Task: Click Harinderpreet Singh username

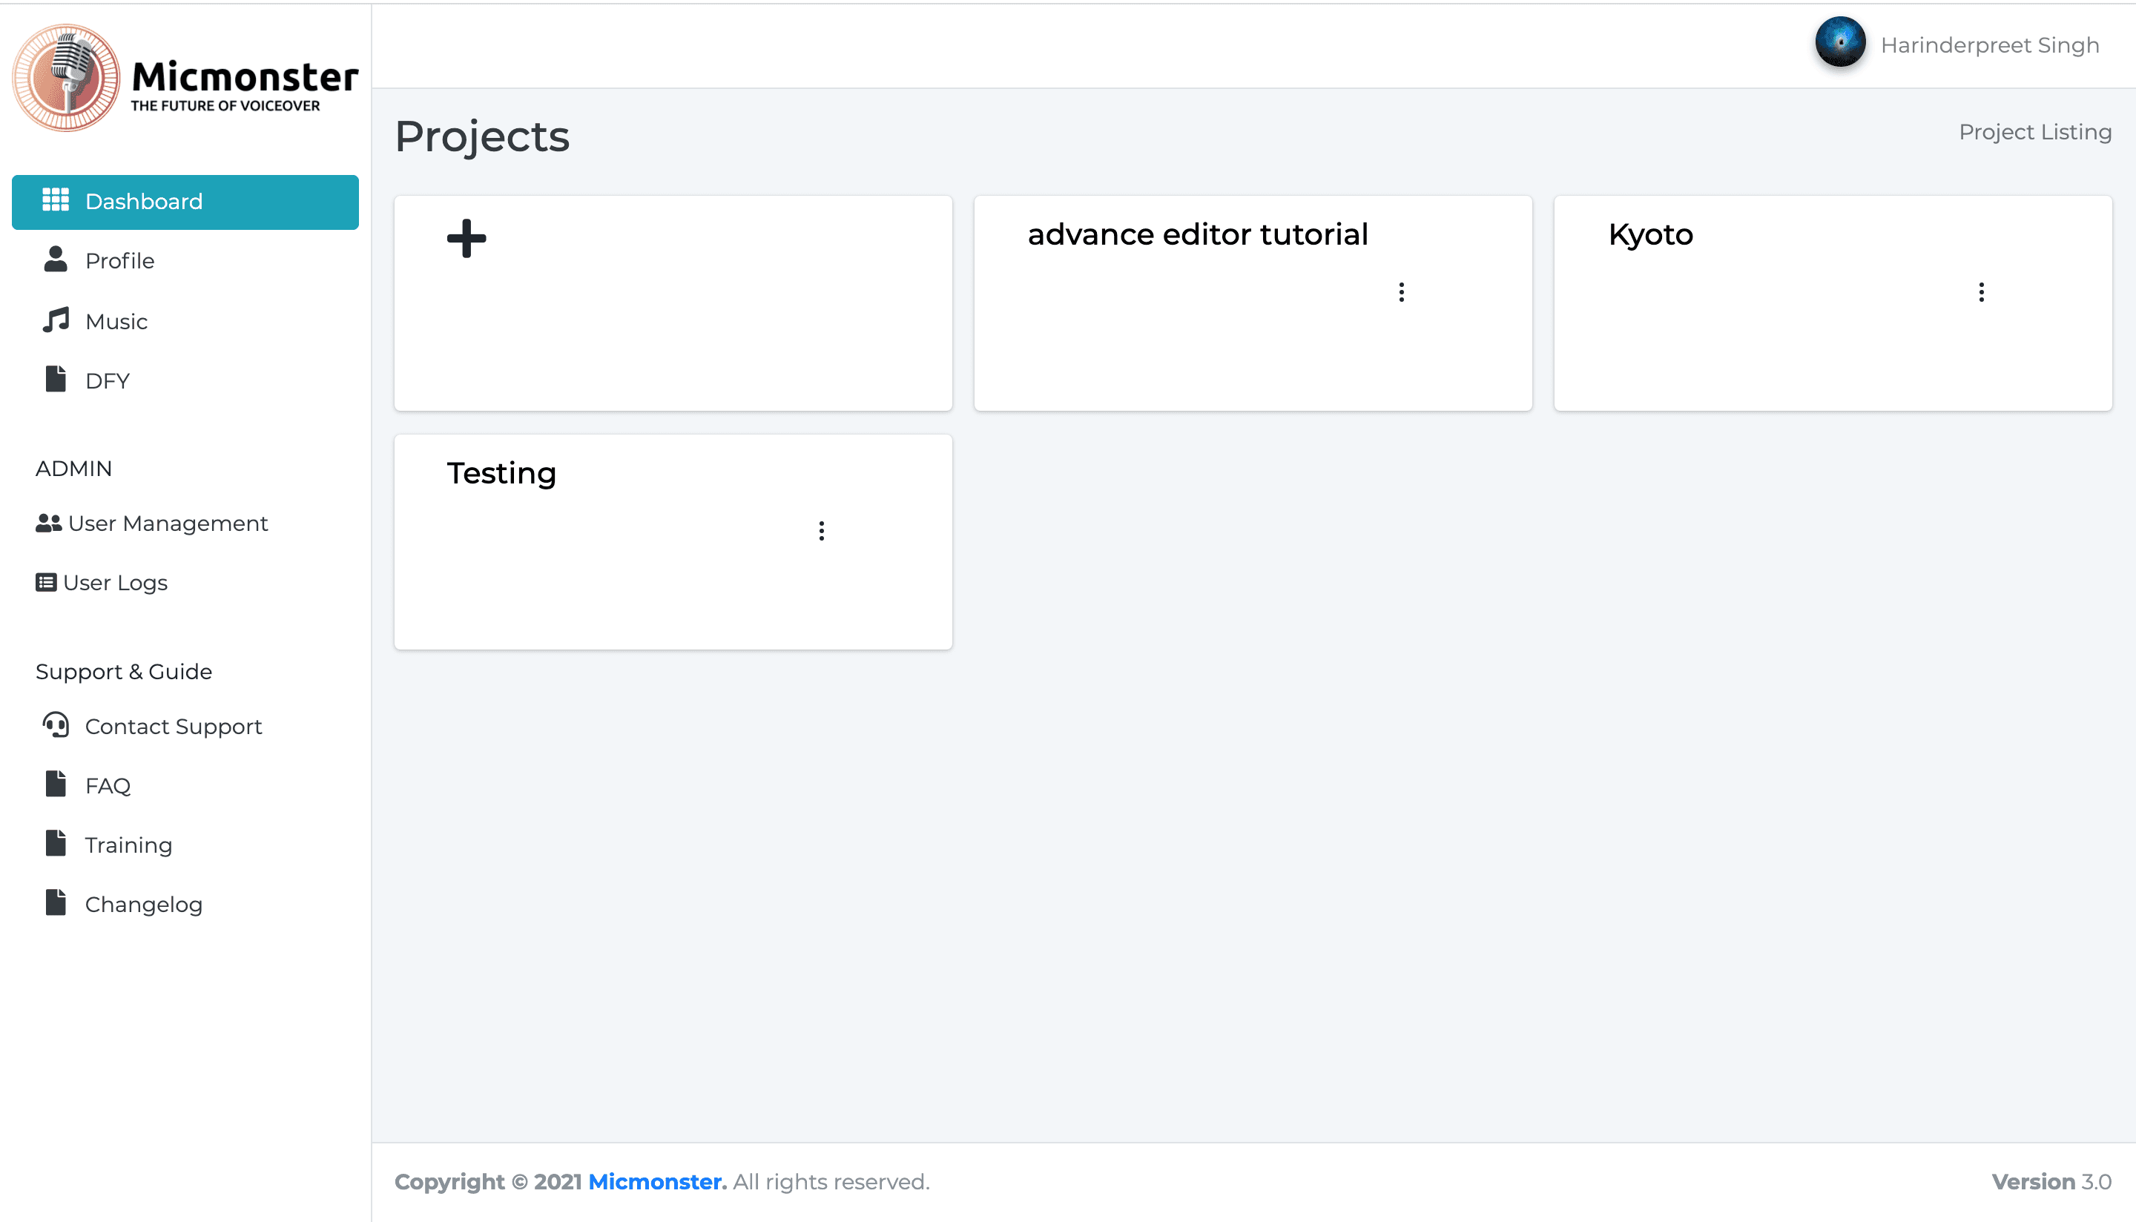Action: click(1989, 45)
